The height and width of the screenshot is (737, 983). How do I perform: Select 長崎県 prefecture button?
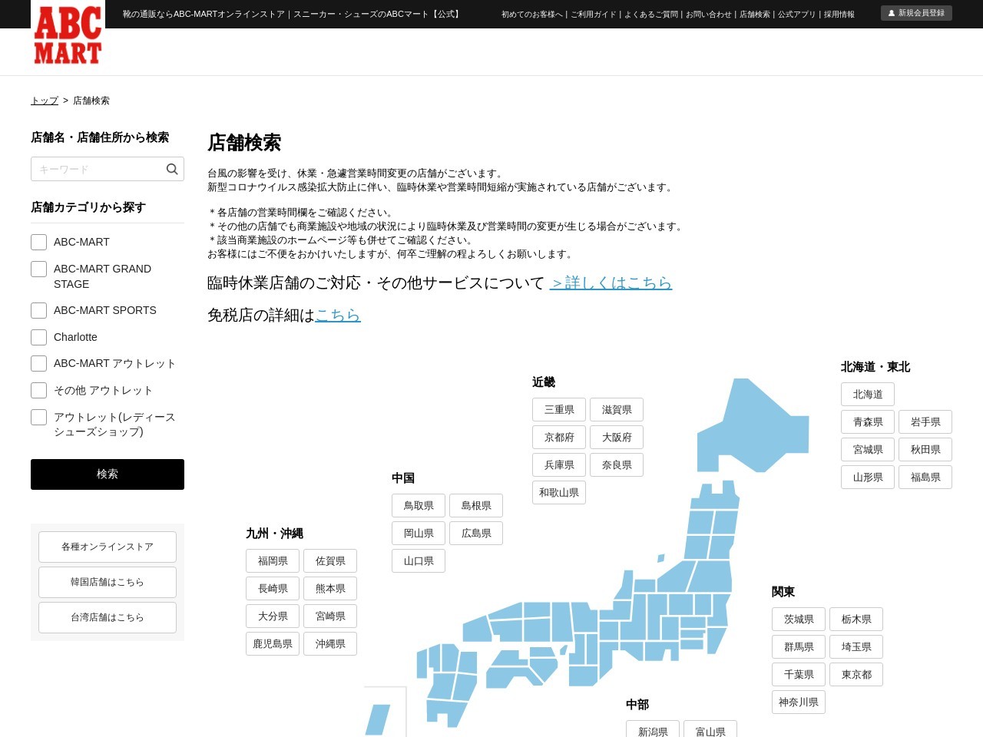point(273,589)
